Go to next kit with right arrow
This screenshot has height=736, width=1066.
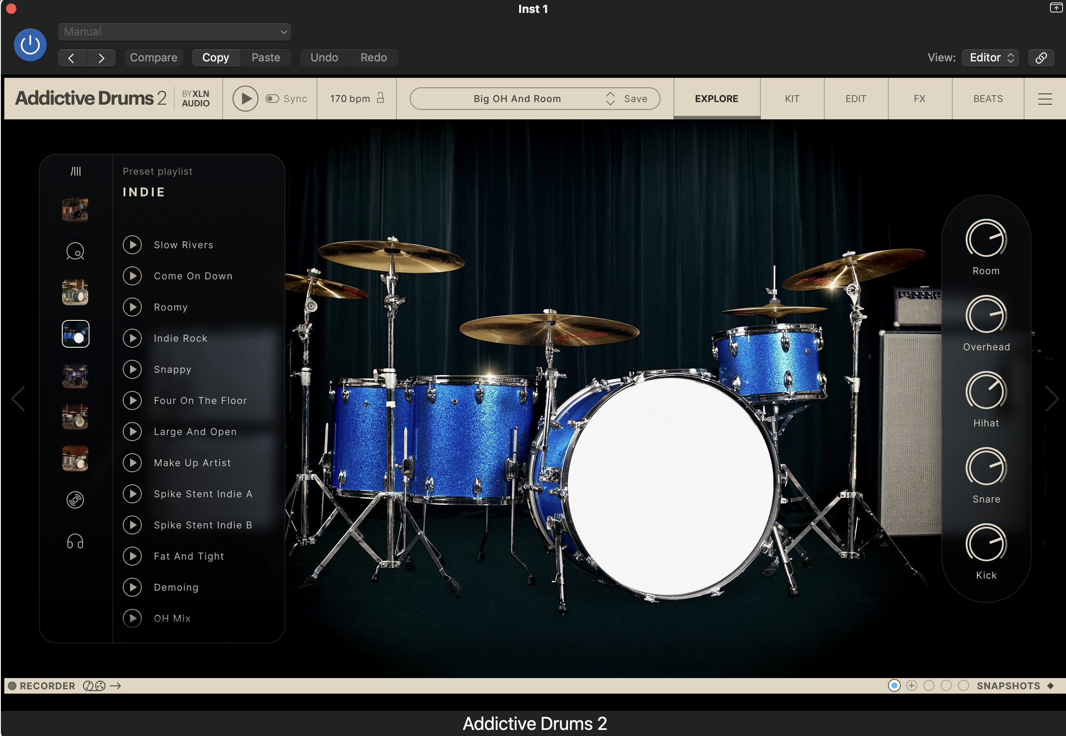point(1052,399)
